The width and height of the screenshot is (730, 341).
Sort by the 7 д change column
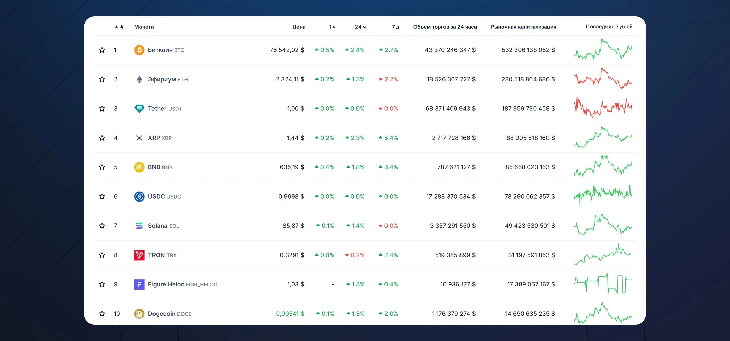point(396,27)
